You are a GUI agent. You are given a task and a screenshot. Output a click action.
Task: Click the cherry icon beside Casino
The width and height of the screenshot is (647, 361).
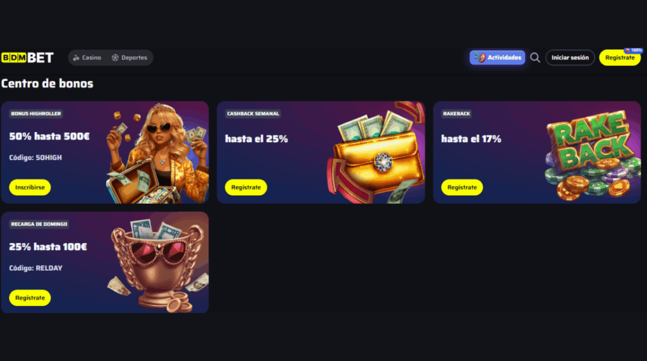click(76, 57)
